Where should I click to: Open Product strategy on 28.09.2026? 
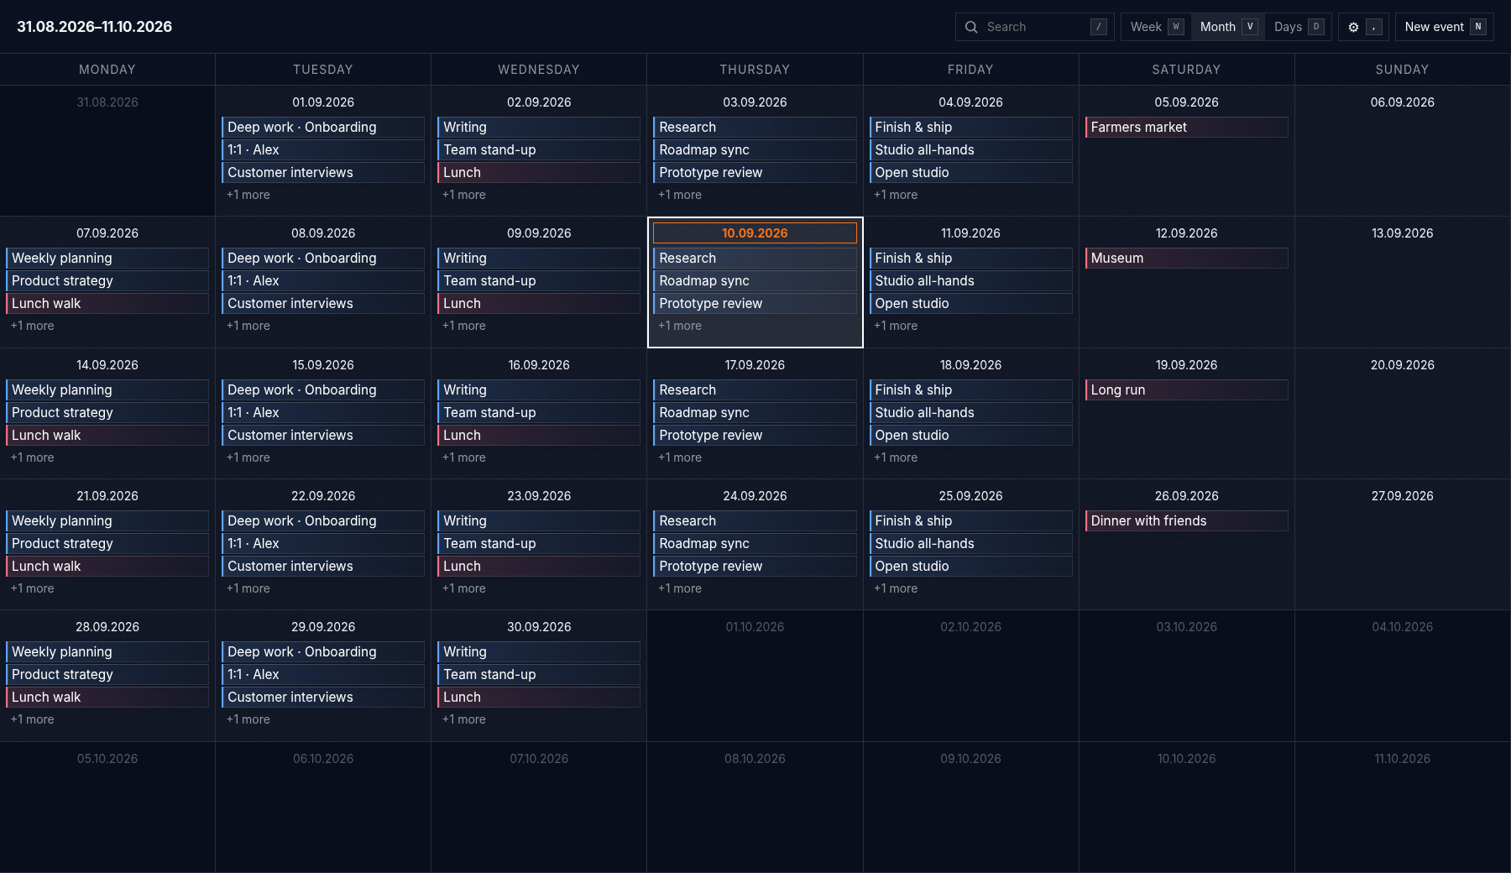tap(107, 674)
